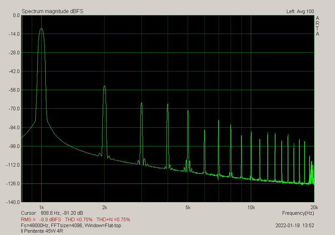Click the 'Spectrum magnitude dBFS' title
Viewport: 335px width, 235px height.
coord(52,11)
